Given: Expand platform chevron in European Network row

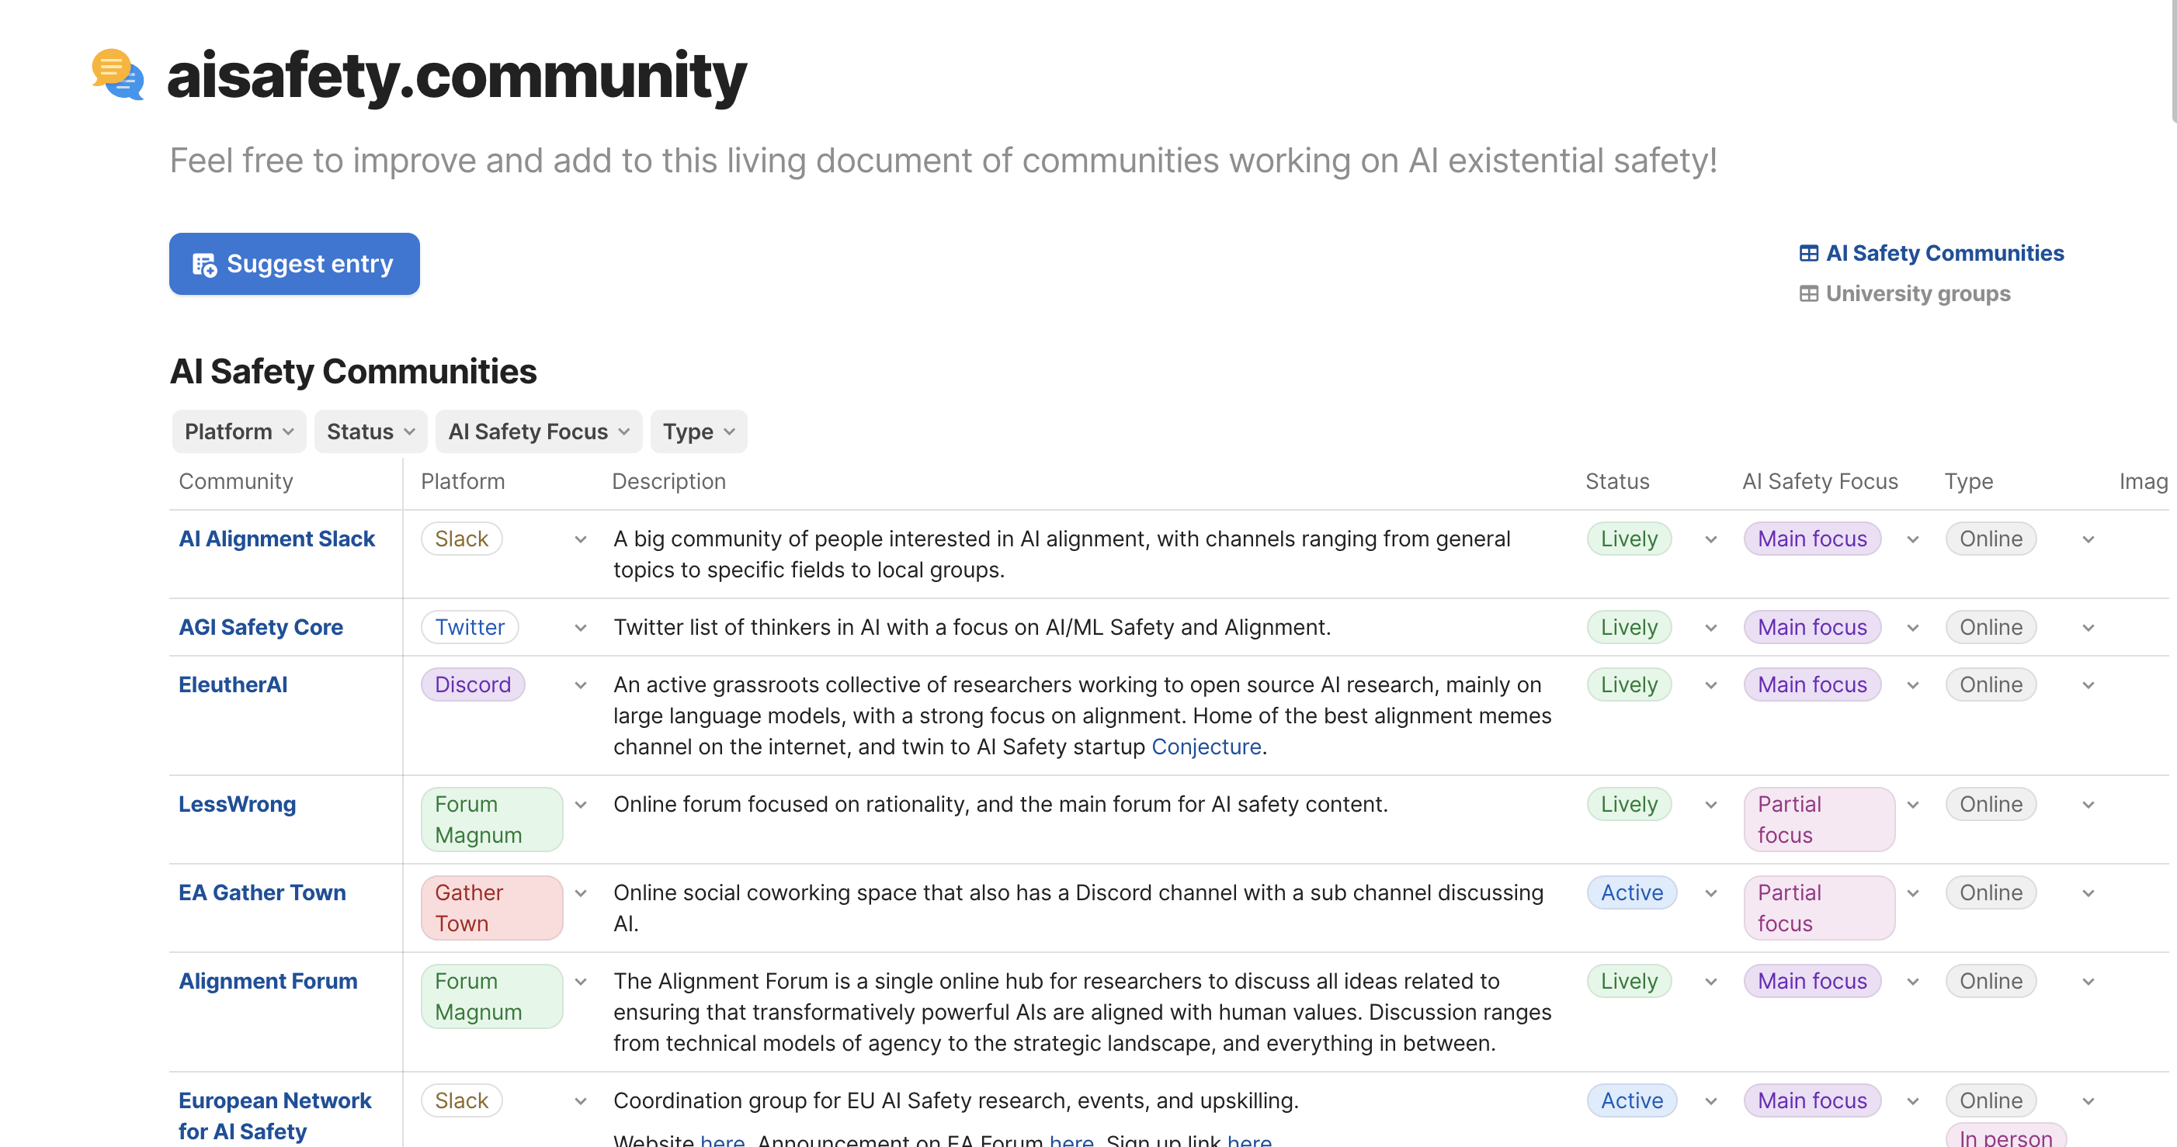Looking at the screenshot, I should 581,1101.
